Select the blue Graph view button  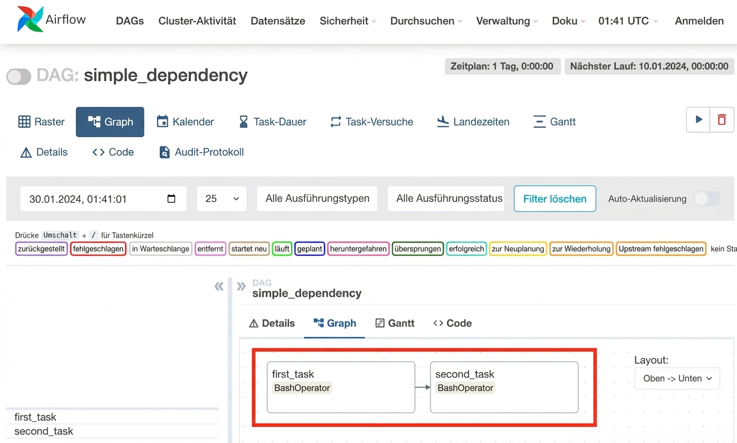click(x=110, y=122)
